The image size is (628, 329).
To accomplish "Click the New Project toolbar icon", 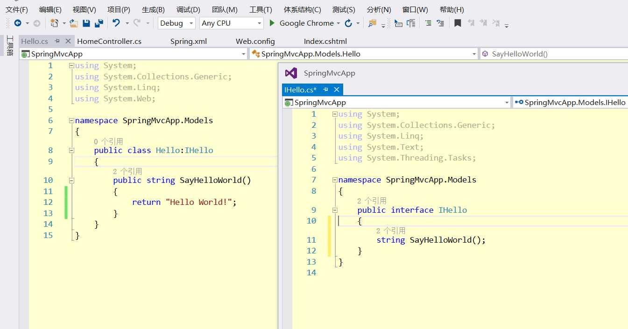I will coord(54,23).
